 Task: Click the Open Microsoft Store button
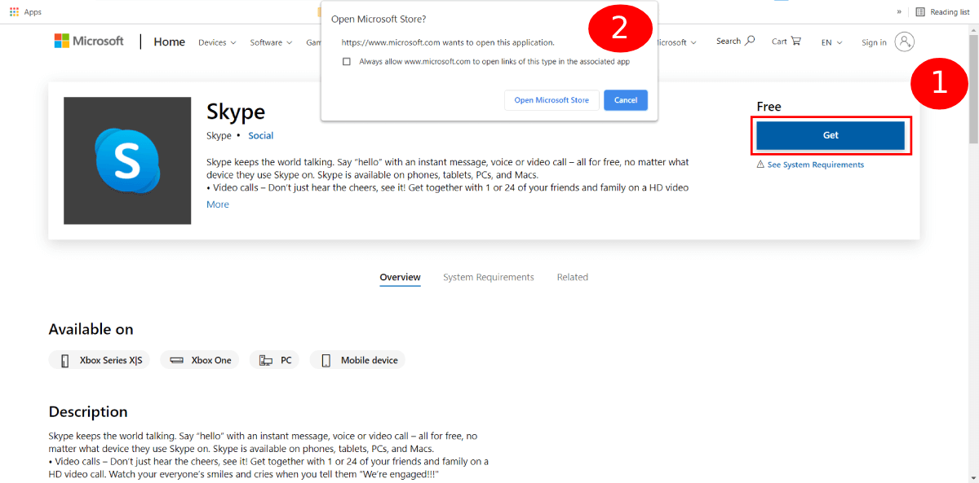552,100
